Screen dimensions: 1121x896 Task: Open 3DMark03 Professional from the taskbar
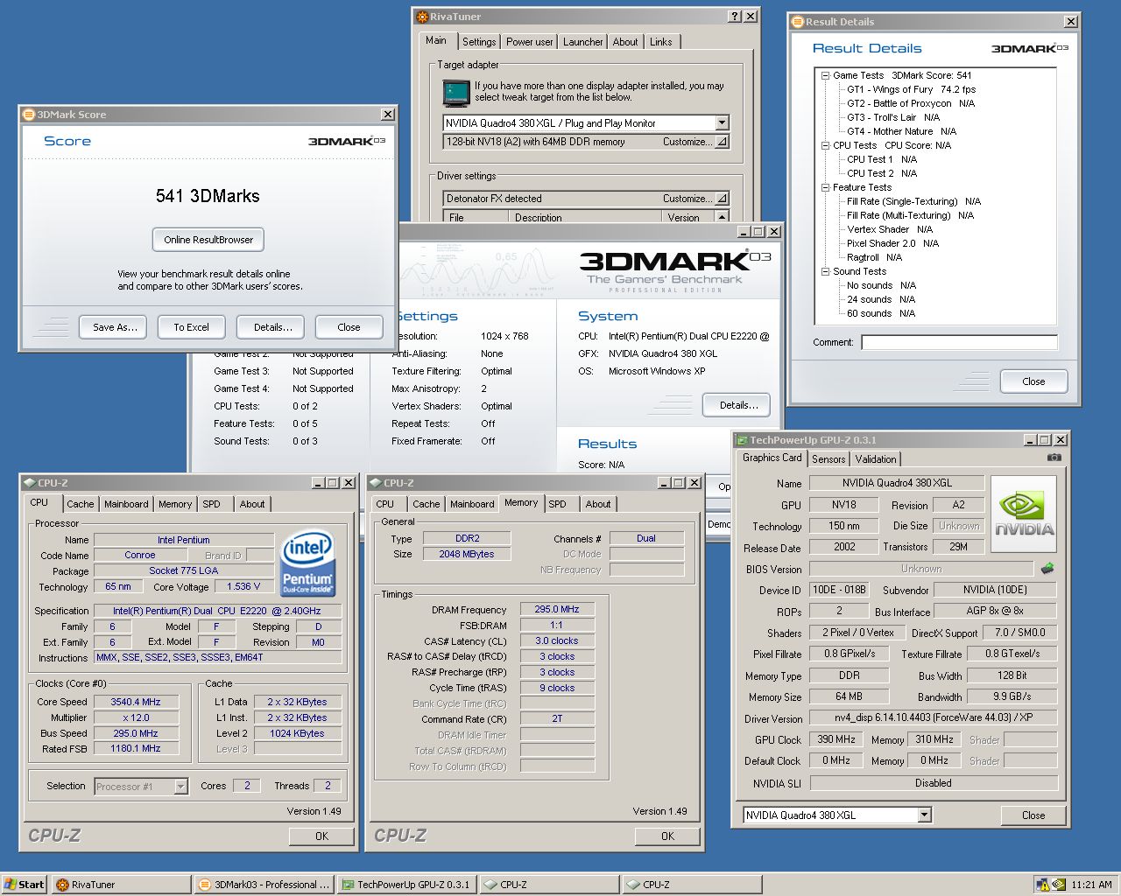pos(264,885)
